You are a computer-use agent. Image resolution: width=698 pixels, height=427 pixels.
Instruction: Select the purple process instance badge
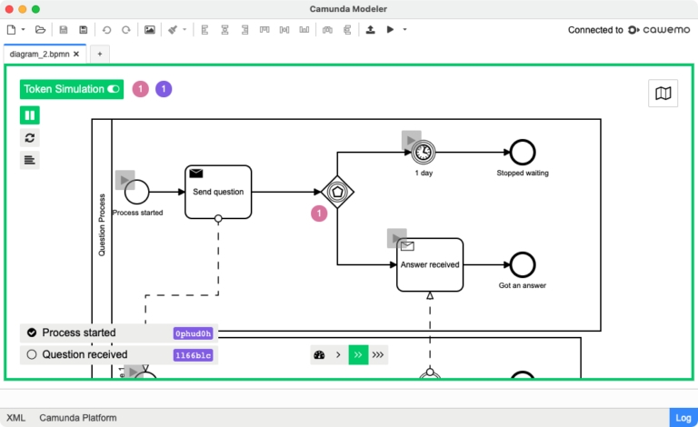pos(164,89)
